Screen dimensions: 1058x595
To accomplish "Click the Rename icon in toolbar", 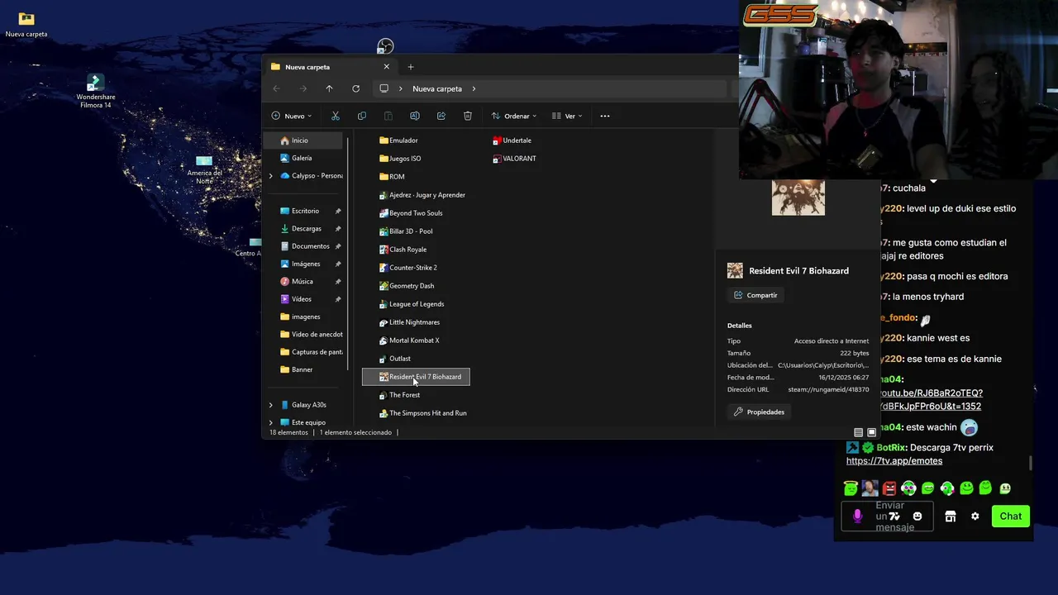I will point(414,116).
